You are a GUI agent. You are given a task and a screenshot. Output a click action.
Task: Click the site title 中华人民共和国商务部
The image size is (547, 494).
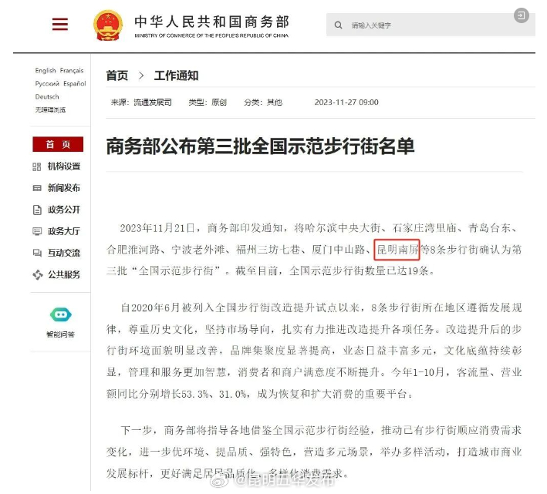[211, 22]
